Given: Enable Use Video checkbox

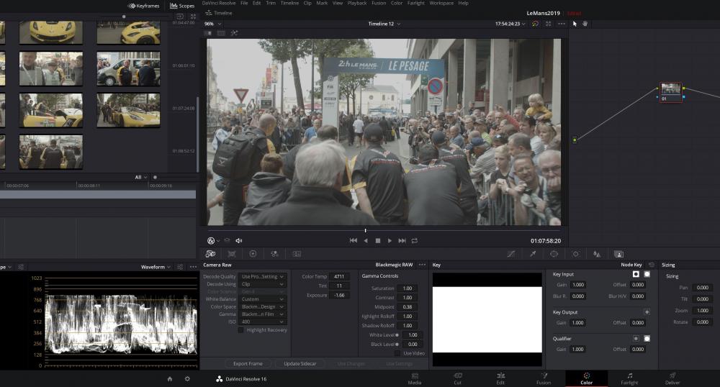Looking at the screenshot, I should click(x=397, y=353).
